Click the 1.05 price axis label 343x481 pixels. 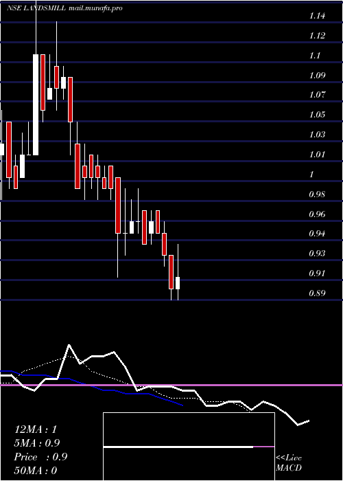[317, 115]
